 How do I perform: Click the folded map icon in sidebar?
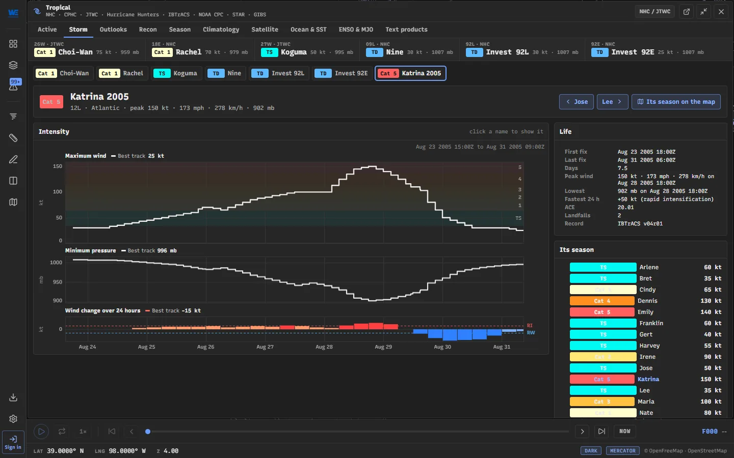pos(13,202)
